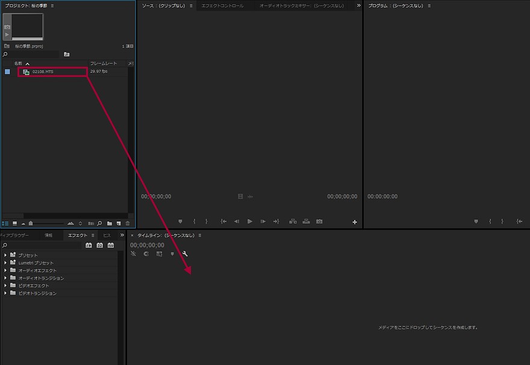Toggle the 32-bit Color effects filter
This screenshot has width=530, height=365.
[100, 245]
